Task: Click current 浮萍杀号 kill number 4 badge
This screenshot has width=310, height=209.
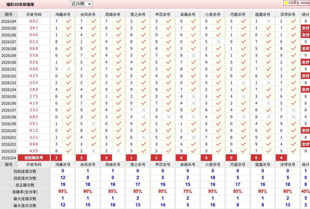Action: (281, 158)
